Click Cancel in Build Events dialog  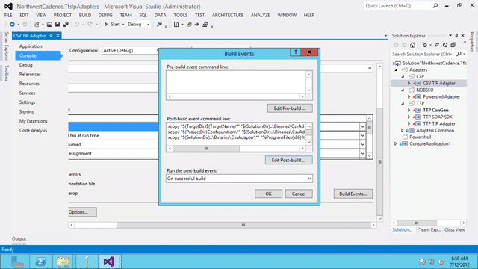click(x=299, y=194)
